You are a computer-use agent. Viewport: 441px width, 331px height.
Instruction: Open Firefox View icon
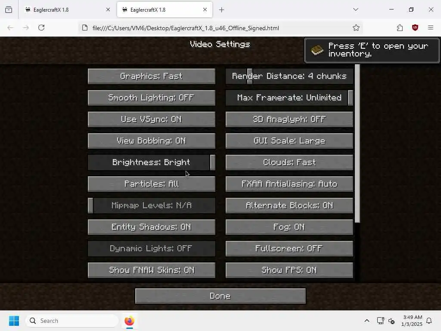[x=9, y=10]
